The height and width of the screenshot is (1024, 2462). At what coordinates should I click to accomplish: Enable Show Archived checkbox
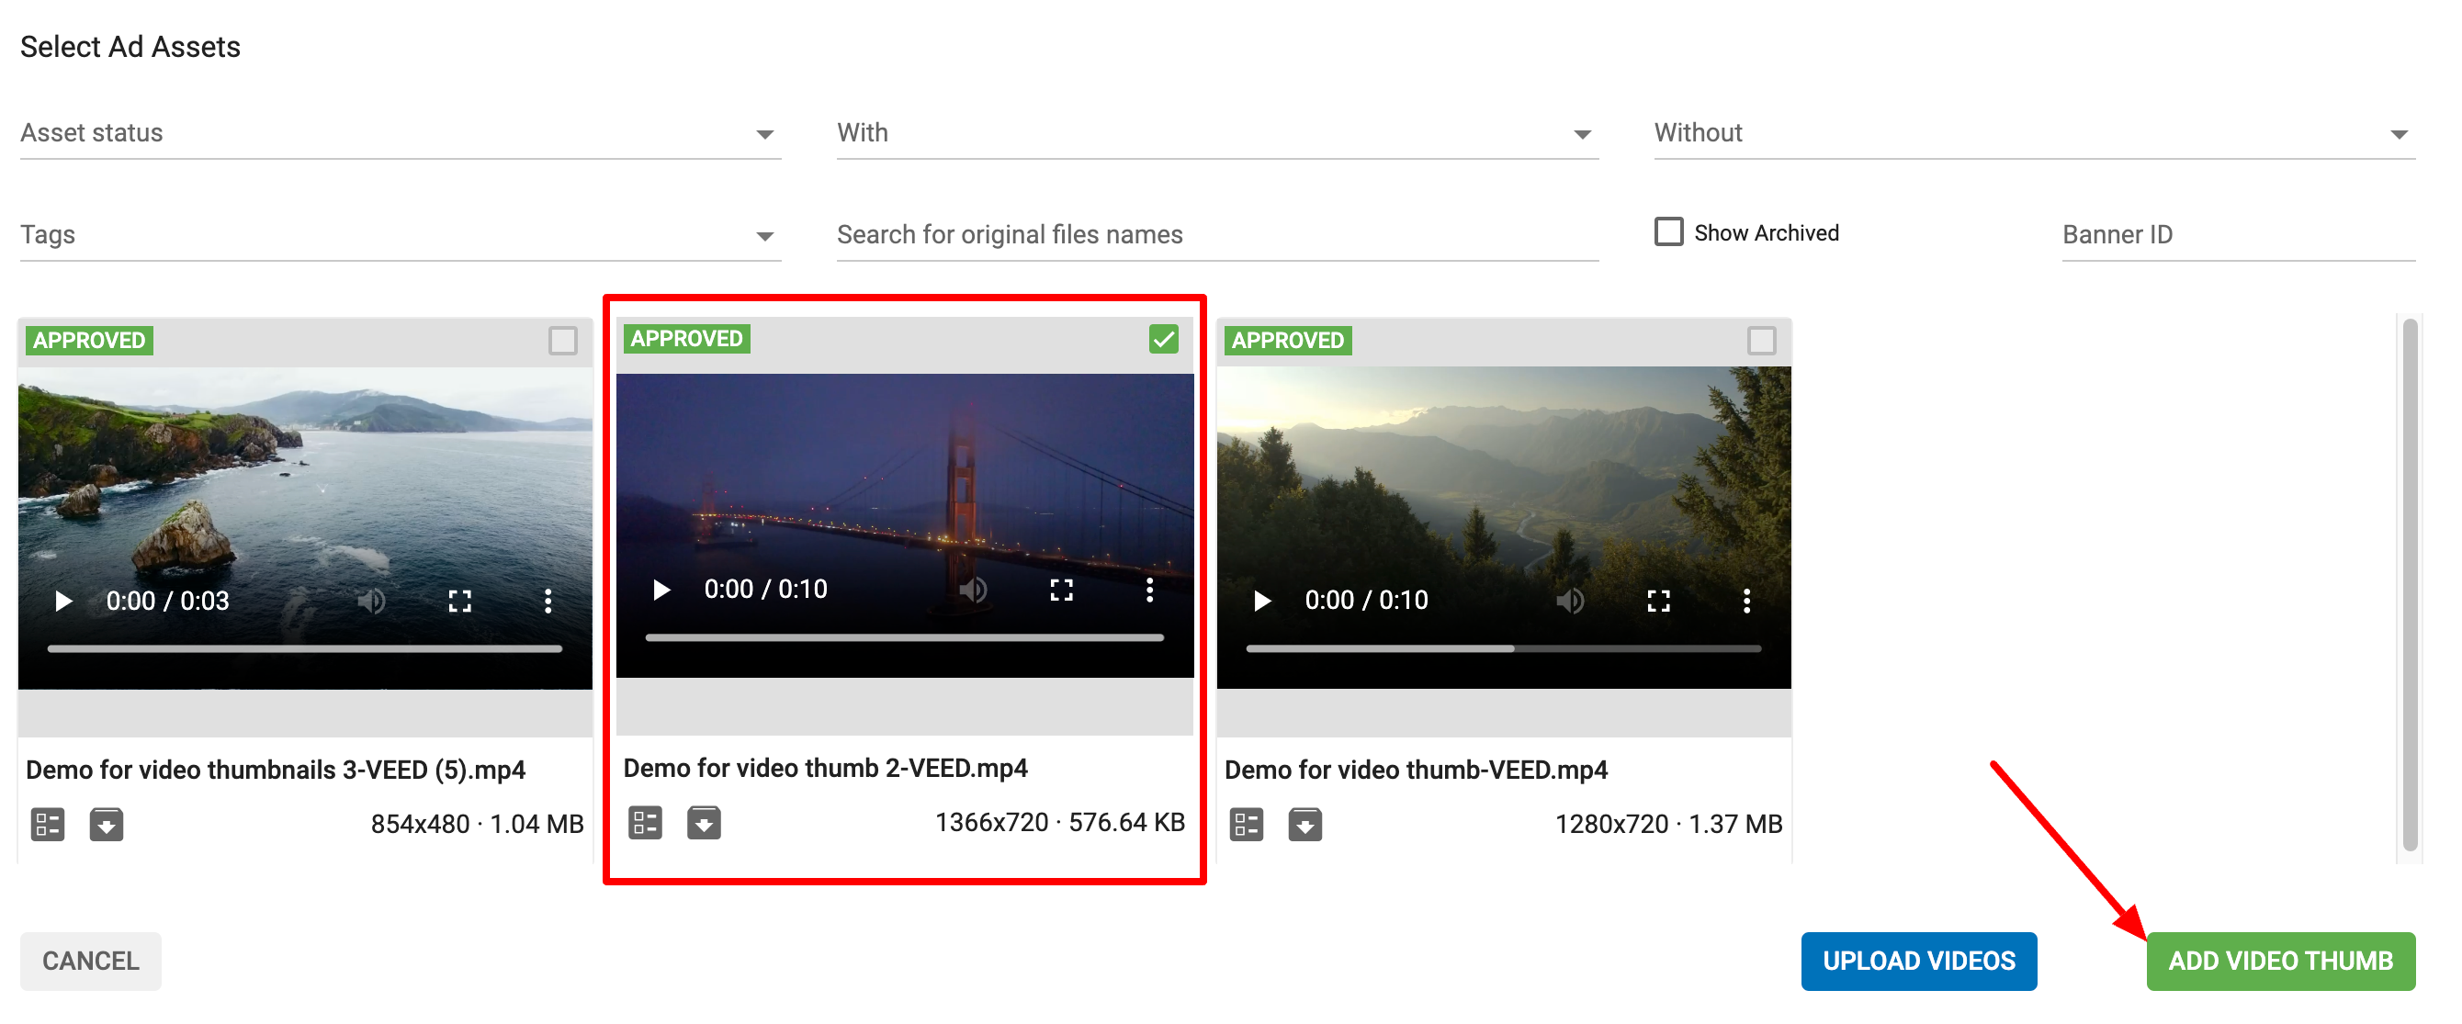coord(1667,232)
